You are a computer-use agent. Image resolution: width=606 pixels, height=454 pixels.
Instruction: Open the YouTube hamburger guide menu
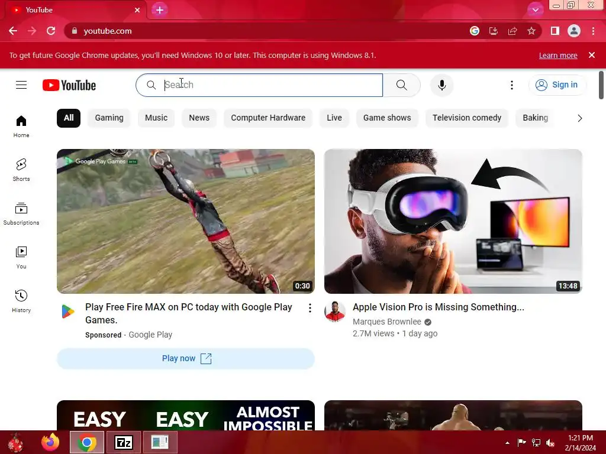click(x=21, y=85)
